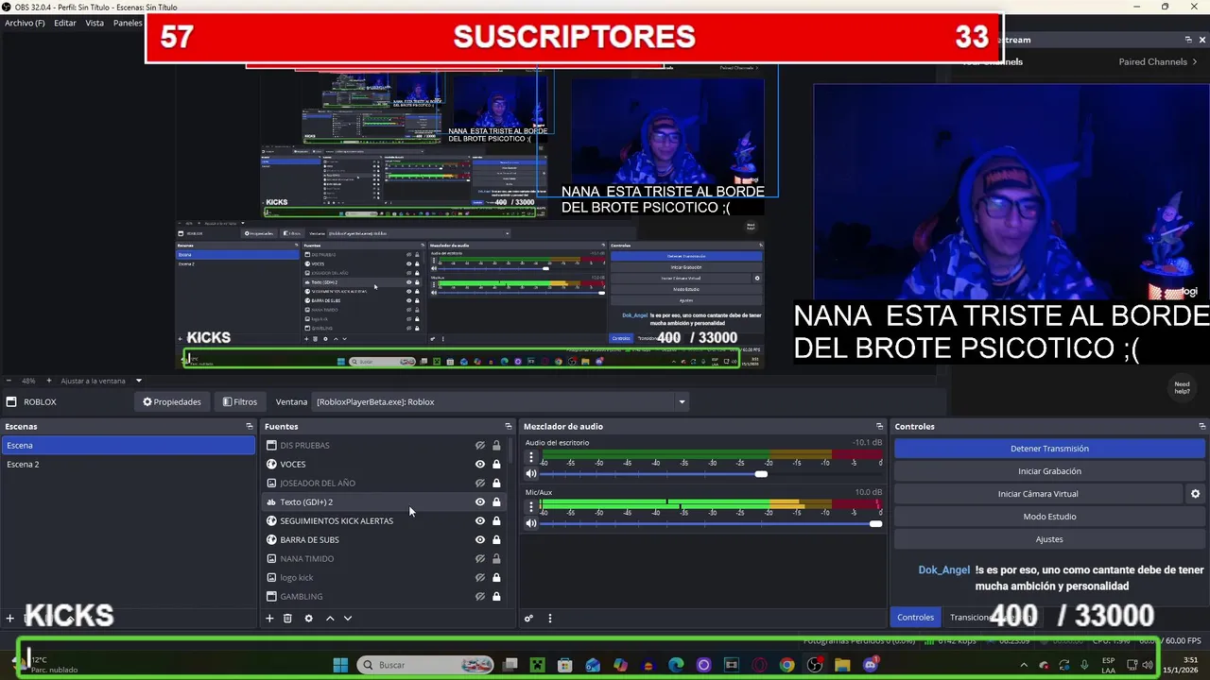Toggle lock on the GAMBLING source
This screenshot has height=680, width=1210.
pos(496,597)
